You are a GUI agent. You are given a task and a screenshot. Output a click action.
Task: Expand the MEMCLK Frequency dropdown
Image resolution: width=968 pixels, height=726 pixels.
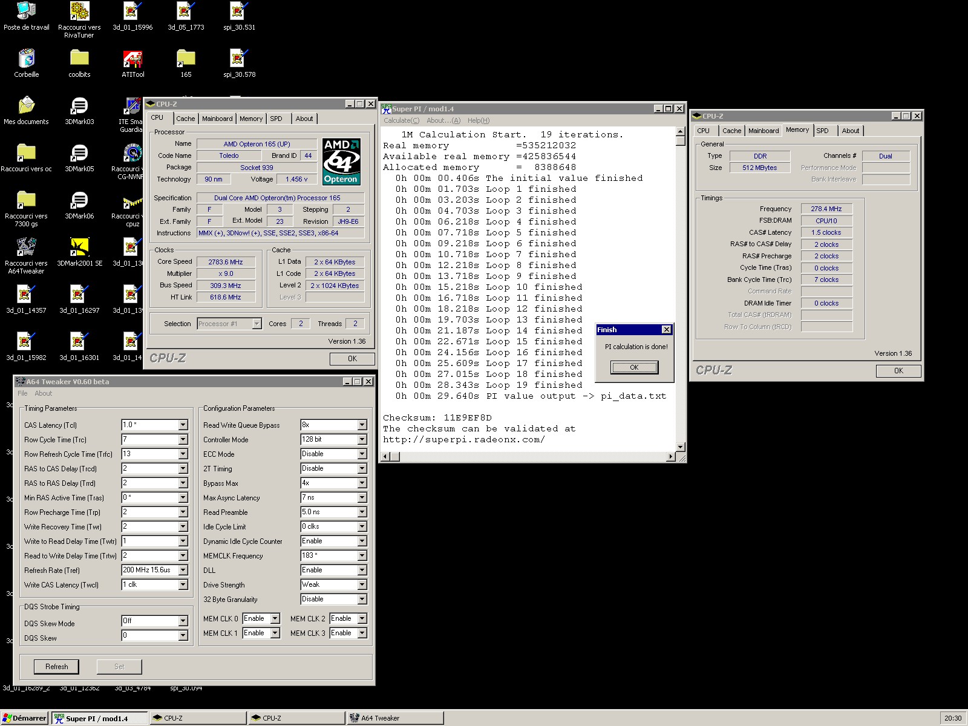[362, 556]
